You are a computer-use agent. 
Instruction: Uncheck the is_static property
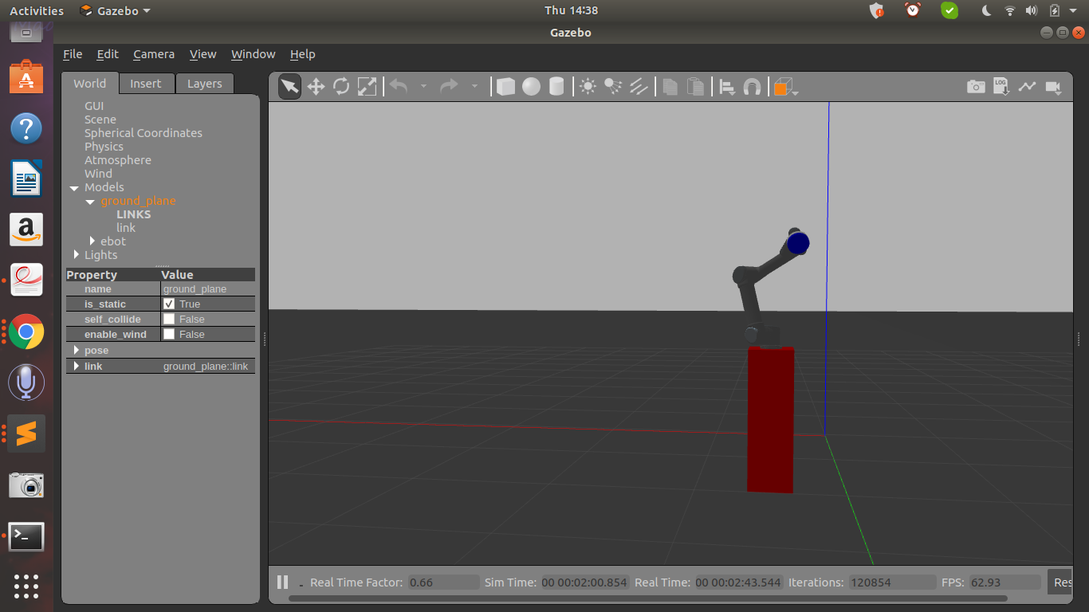coord(168,304)
